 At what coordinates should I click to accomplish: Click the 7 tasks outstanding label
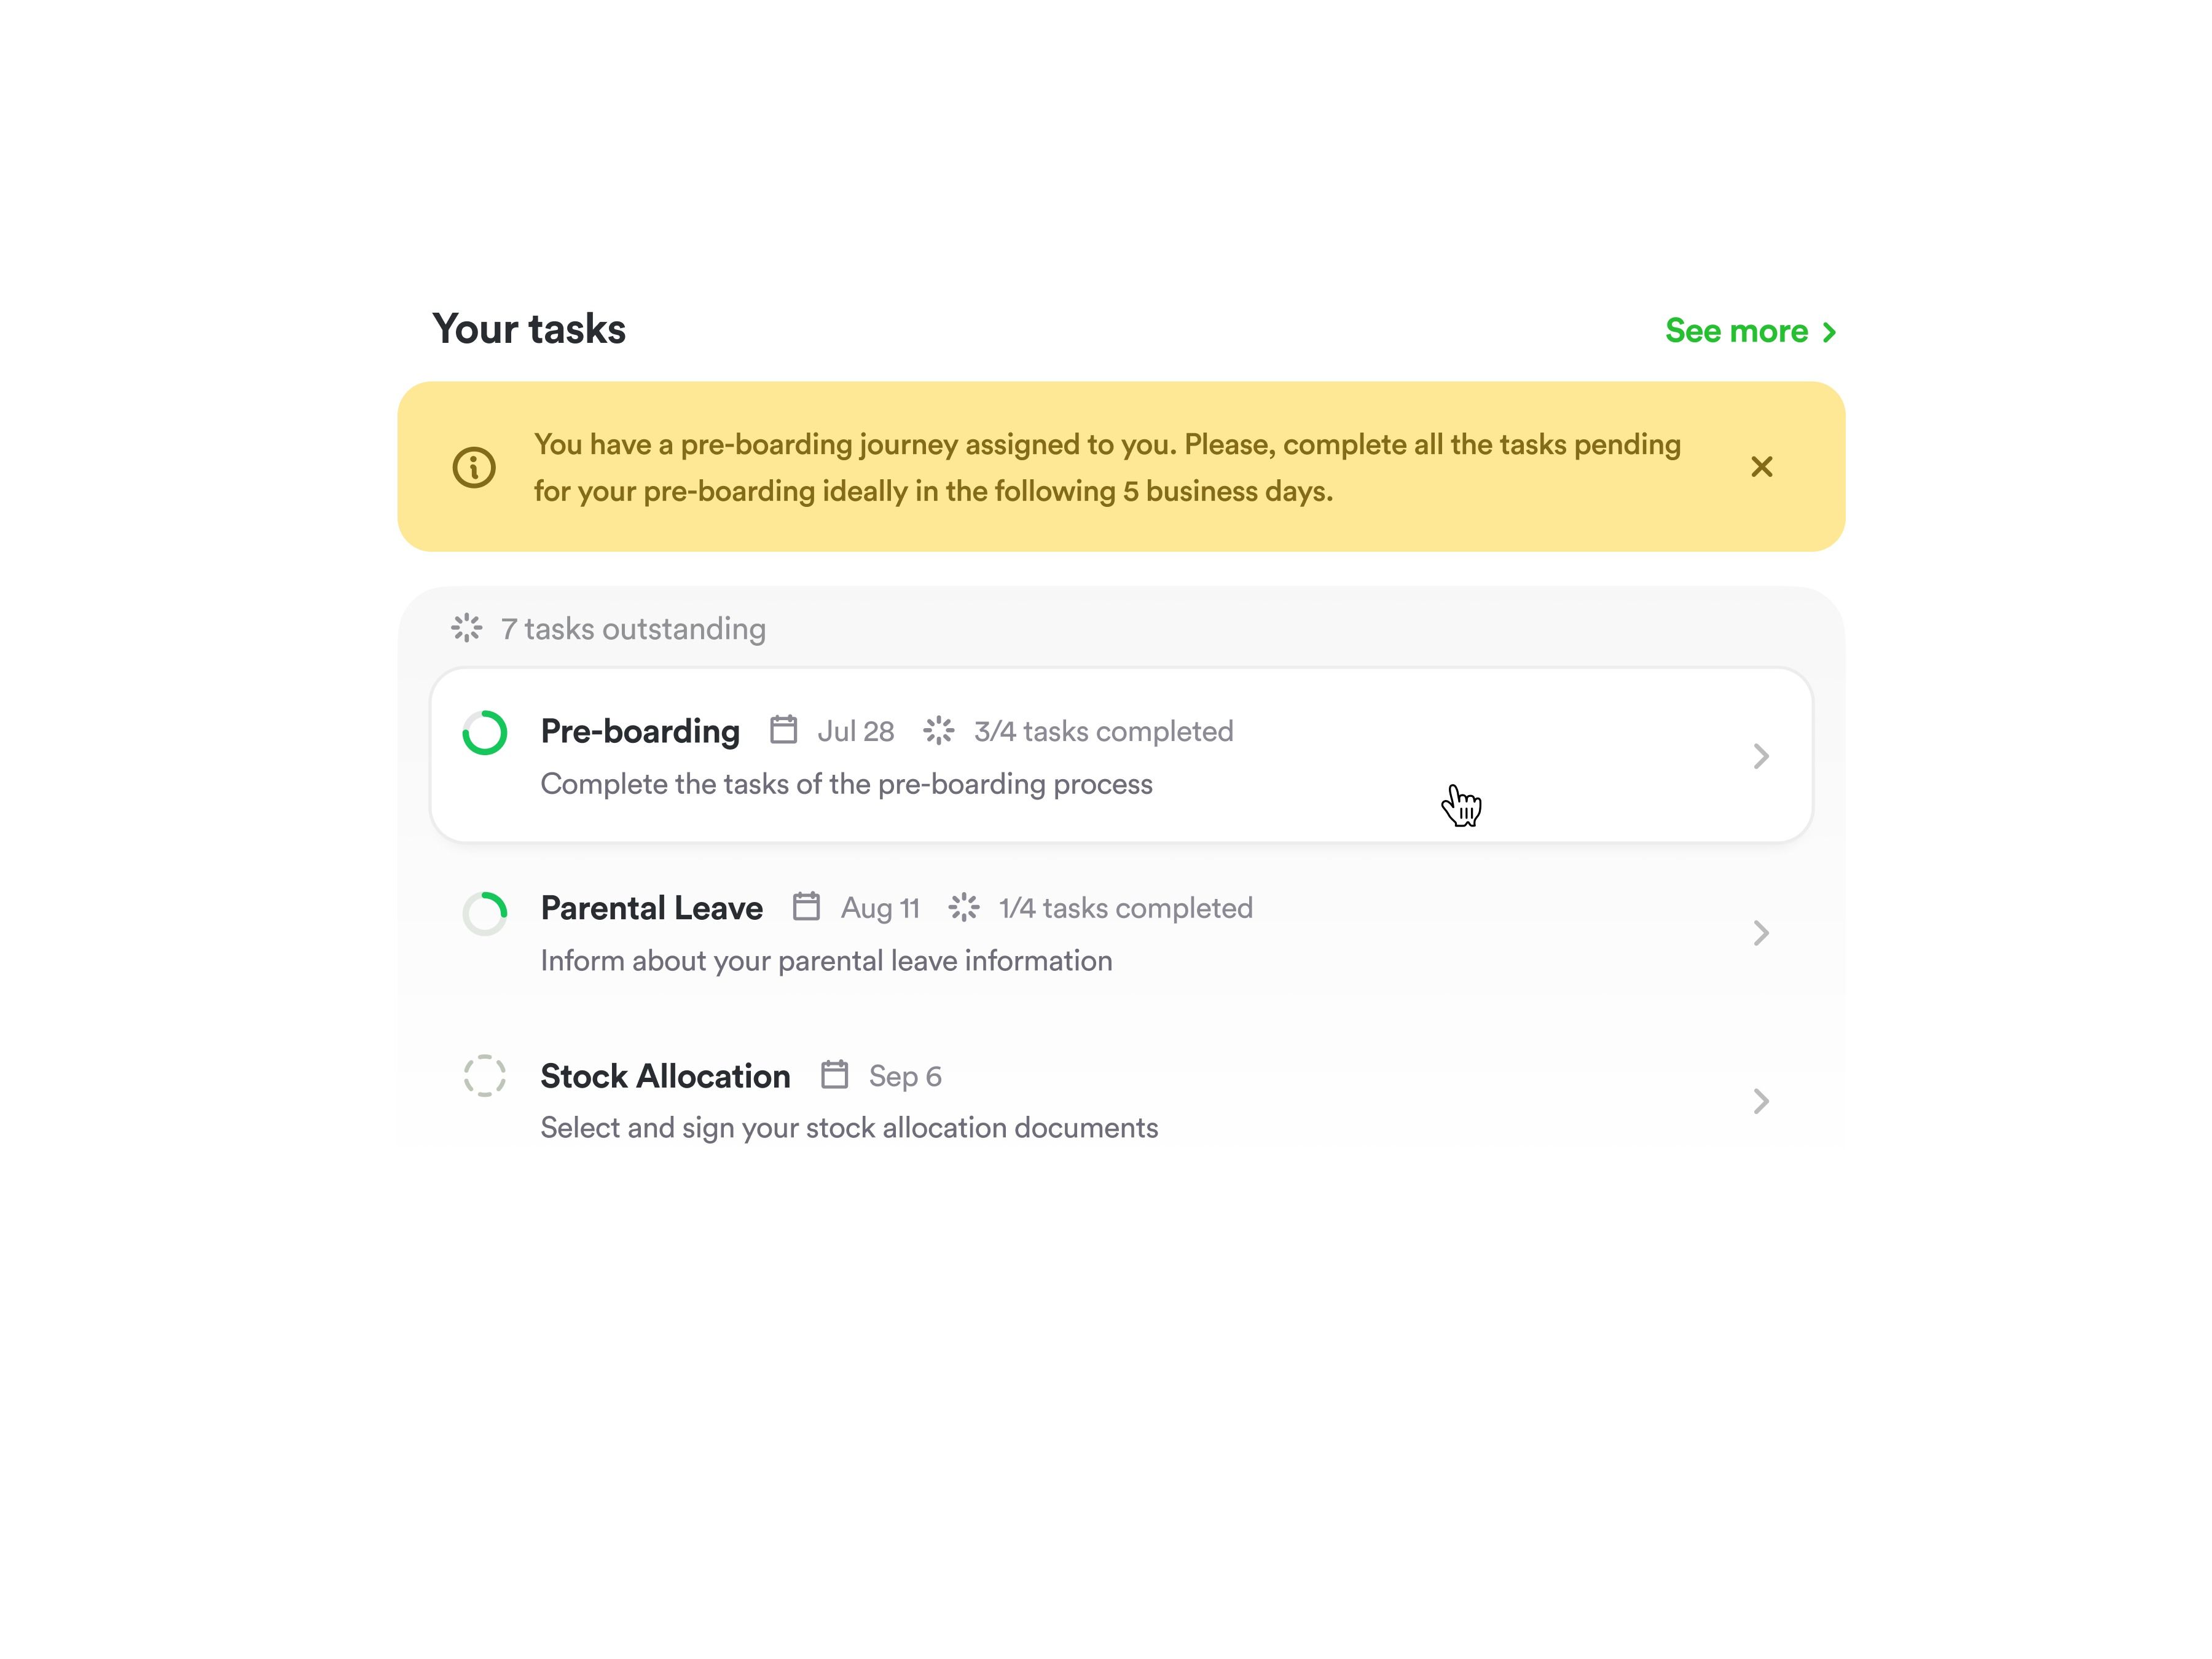click(x=633, y=629)
